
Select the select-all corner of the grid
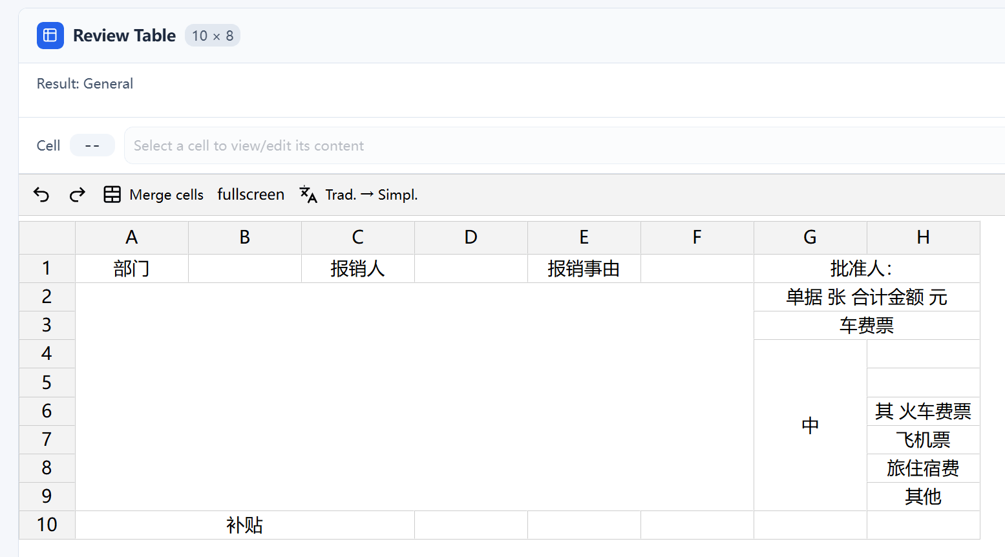tap(47, 238)
